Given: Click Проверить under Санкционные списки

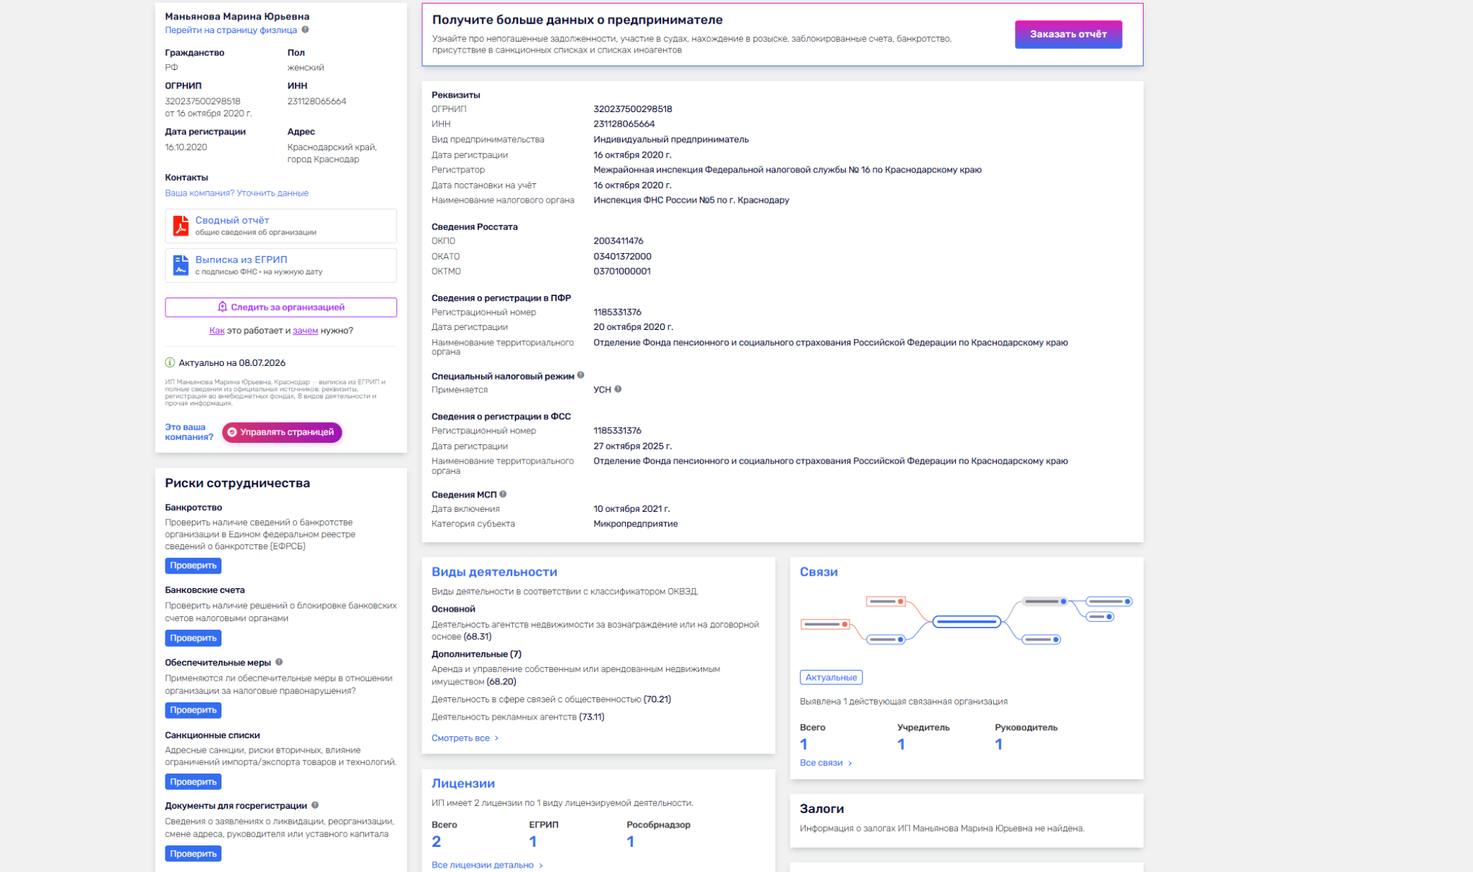Looking at the screenshot, I should click(193, 781).
